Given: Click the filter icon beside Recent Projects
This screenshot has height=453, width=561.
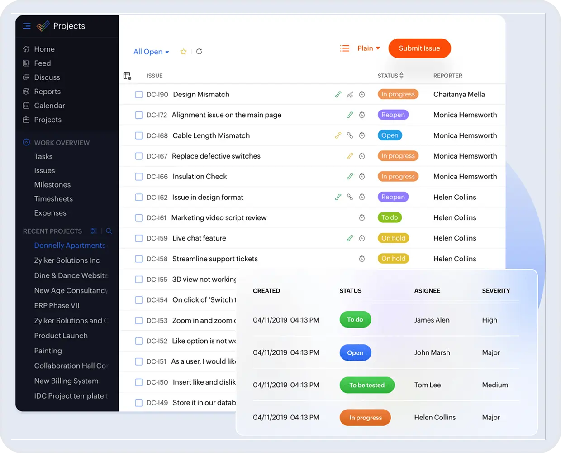Looking at the screenshot, I should tap(94, 231).
